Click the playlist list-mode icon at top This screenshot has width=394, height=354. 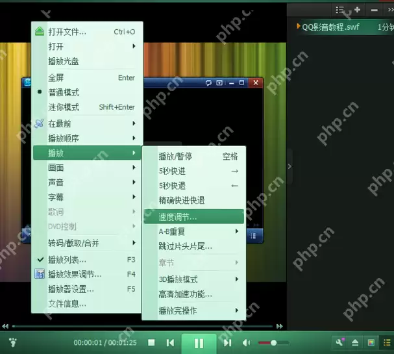point(339,10)
